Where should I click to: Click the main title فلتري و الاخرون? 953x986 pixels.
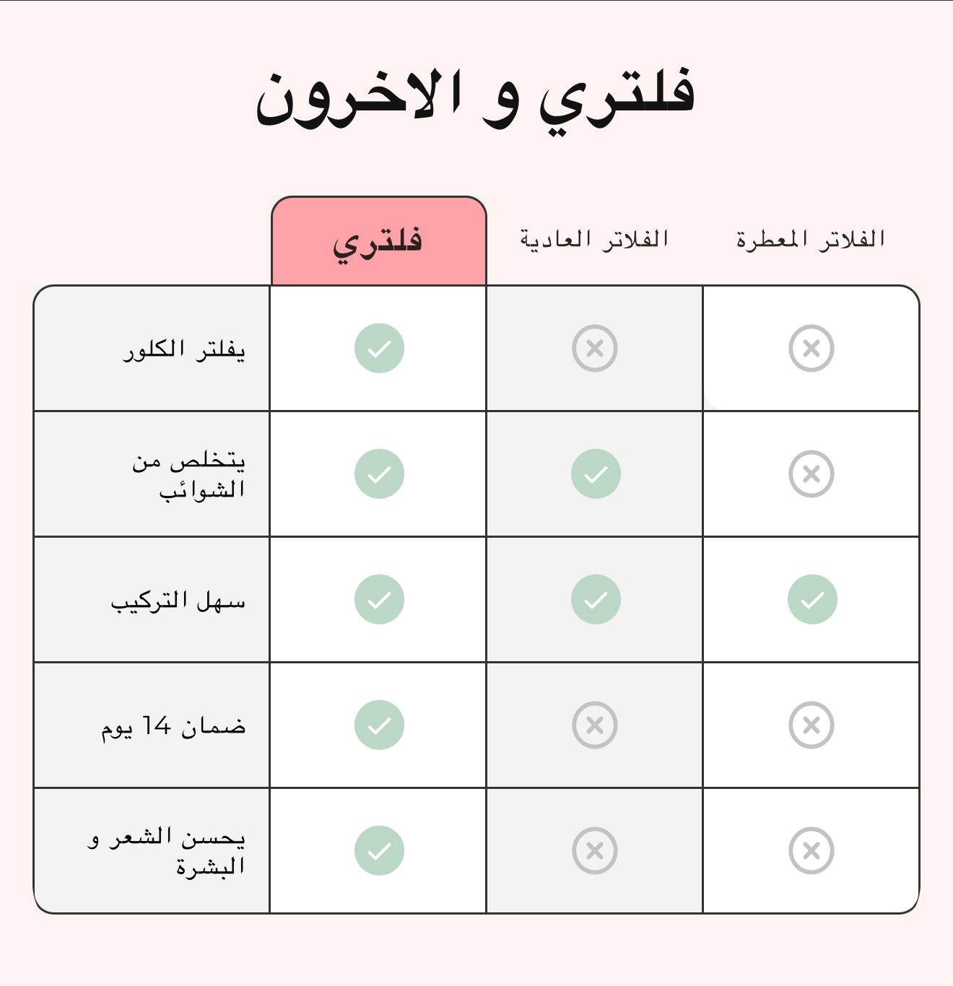(x=475, y=97)
